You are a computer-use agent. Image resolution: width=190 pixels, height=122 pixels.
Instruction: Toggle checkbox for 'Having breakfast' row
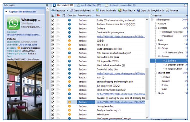click(x=53, y=106)
